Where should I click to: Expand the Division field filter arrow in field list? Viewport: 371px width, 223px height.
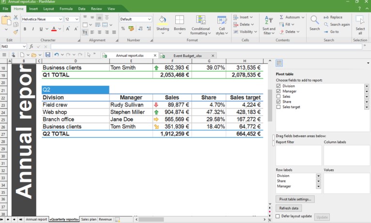coord(367,86)
